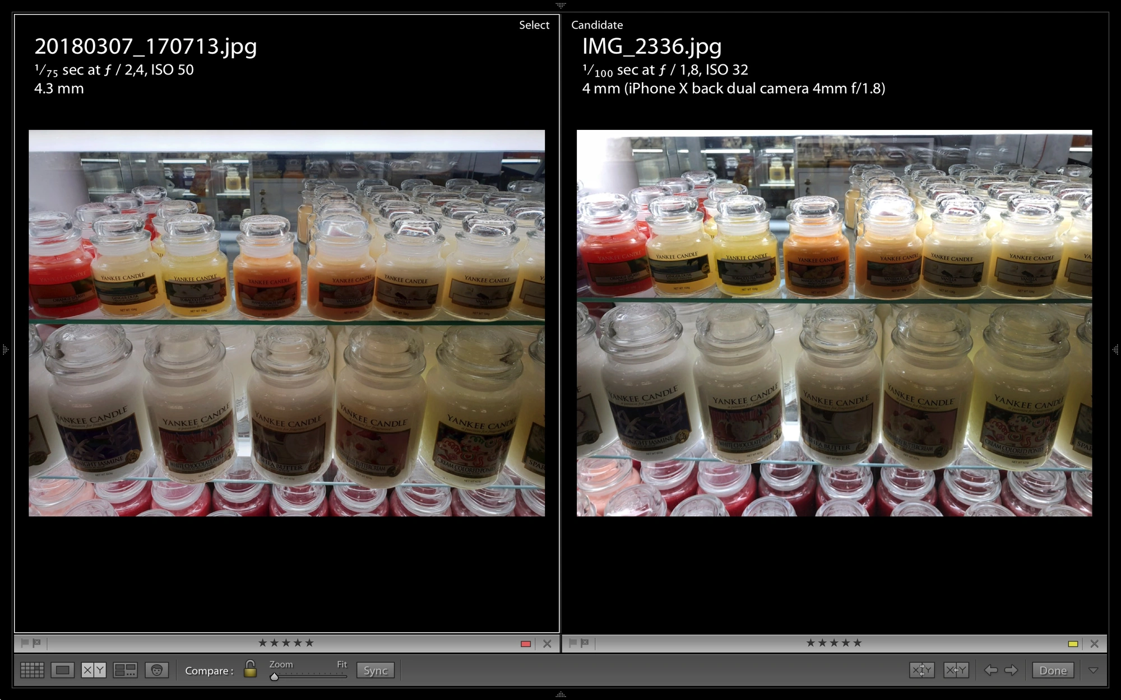
Task: Switch to Grid view icon
Action: pyautogui.click(x=32, y=670)
